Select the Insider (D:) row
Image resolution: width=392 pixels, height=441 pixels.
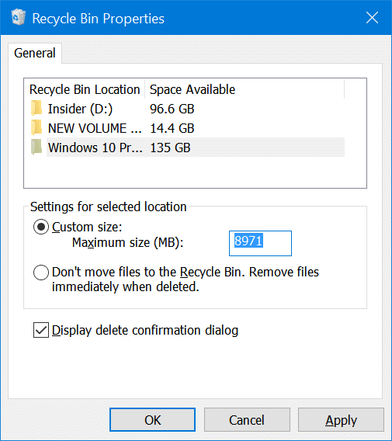(187, 109)
